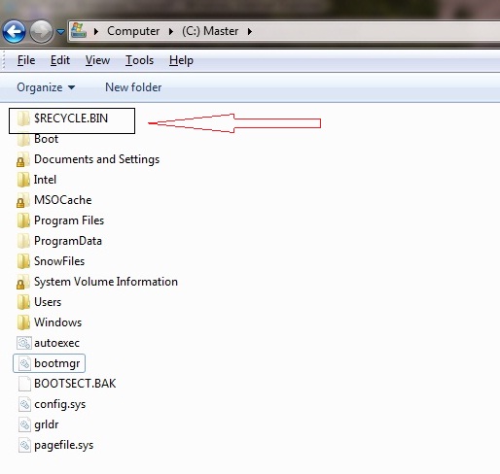Click the grey Forward navigation arrow

pos(41,32)
